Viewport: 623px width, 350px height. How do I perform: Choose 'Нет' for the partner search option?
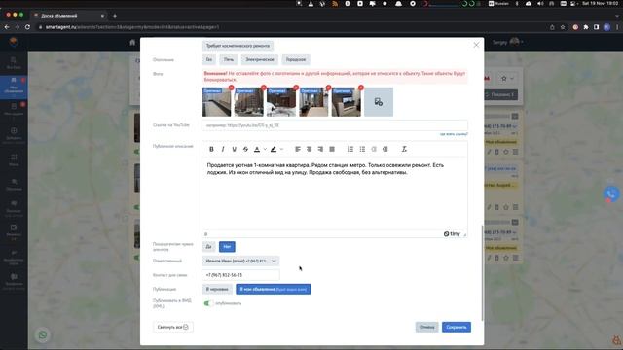click(227, 247)
